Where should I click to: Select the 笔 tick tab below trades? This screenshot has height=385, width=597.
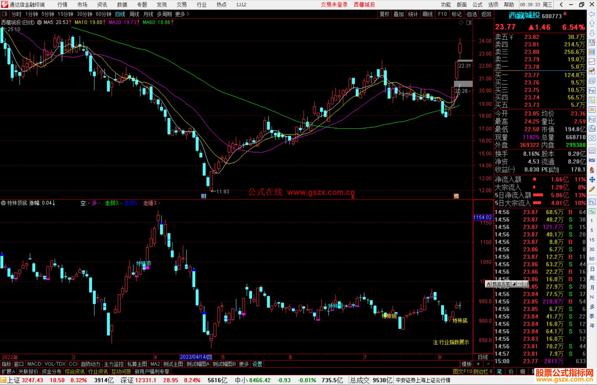click(x=499, y=371)
